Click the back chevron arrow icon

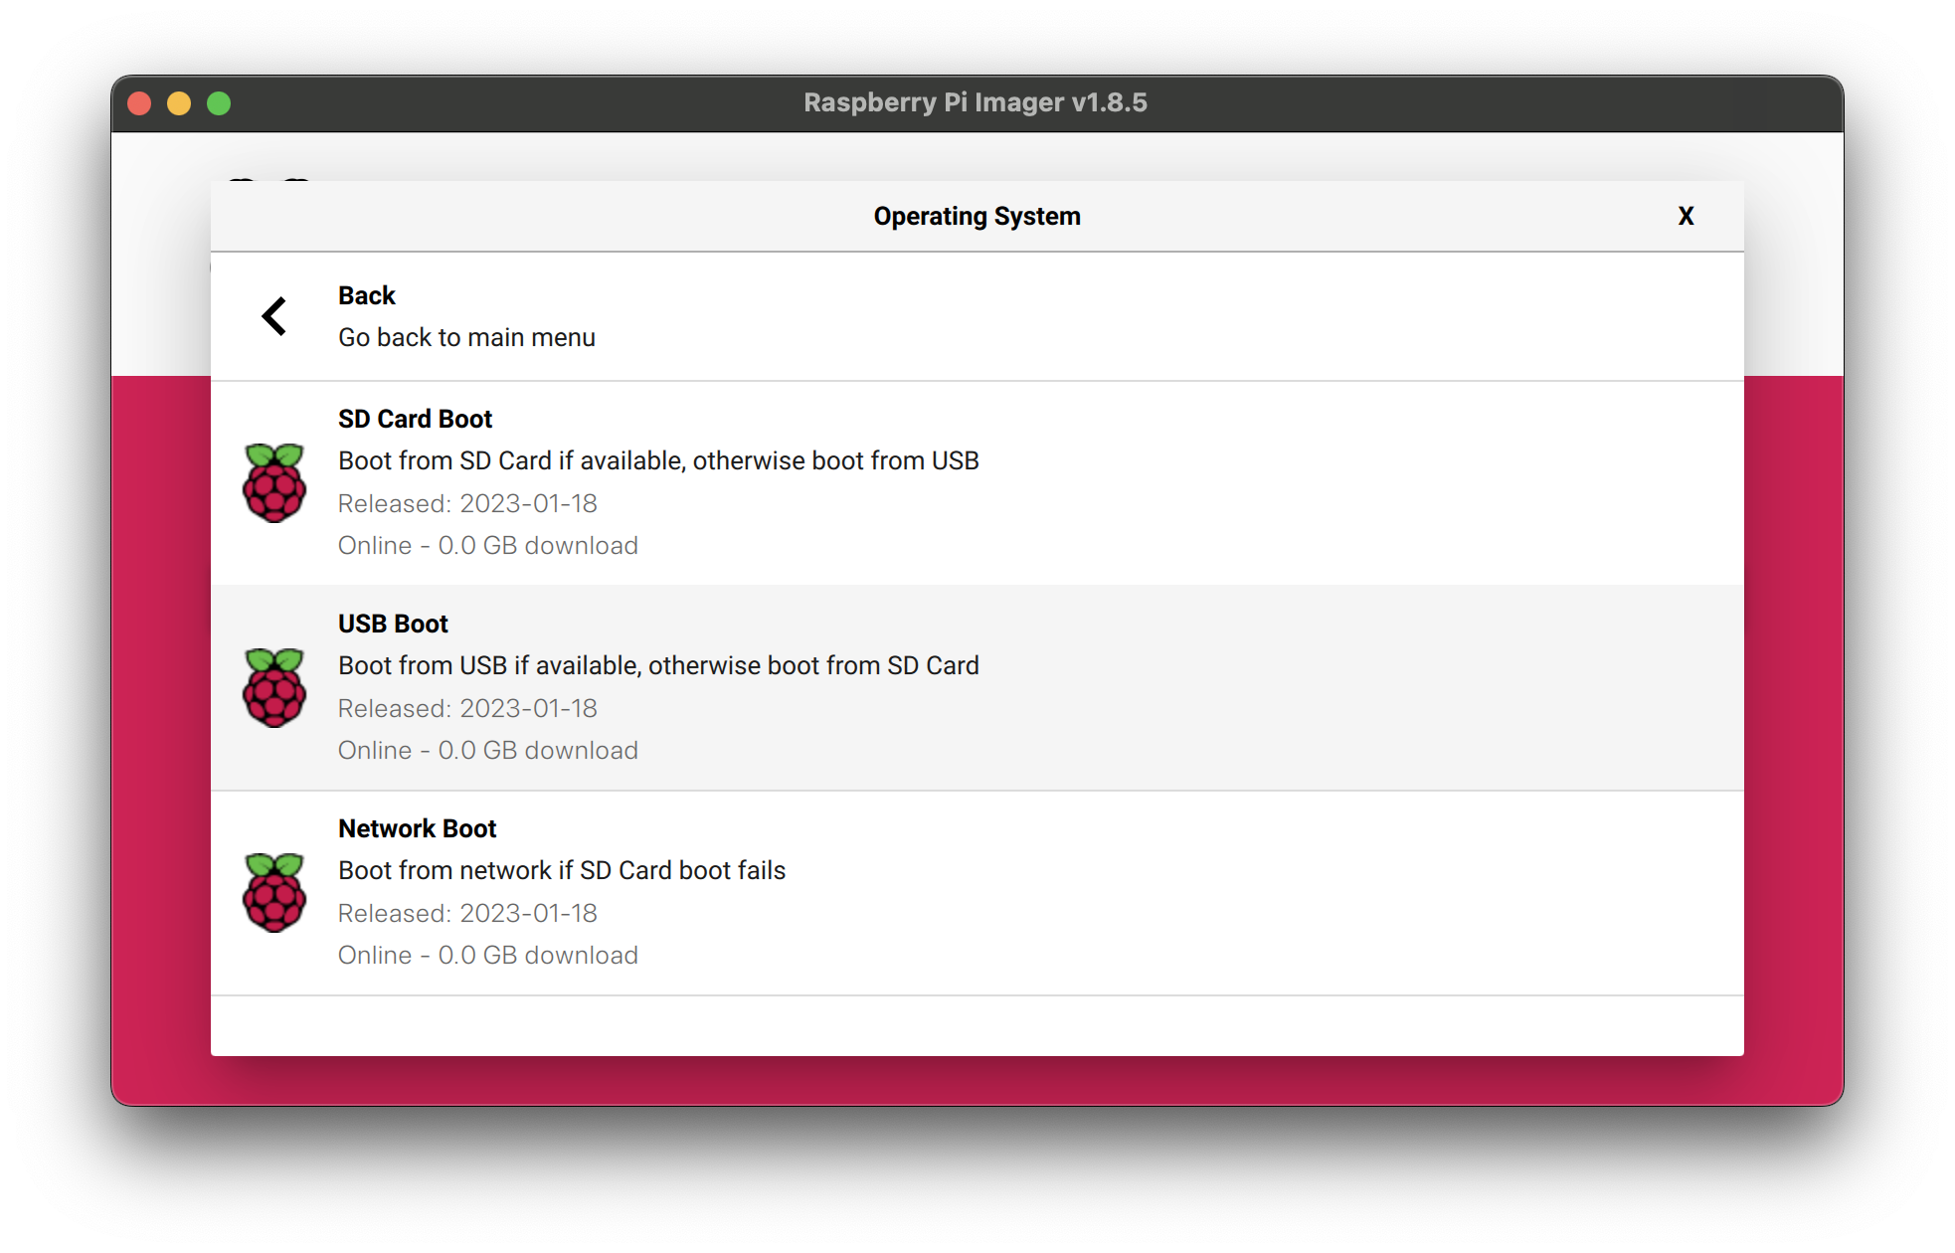point(273,316)
